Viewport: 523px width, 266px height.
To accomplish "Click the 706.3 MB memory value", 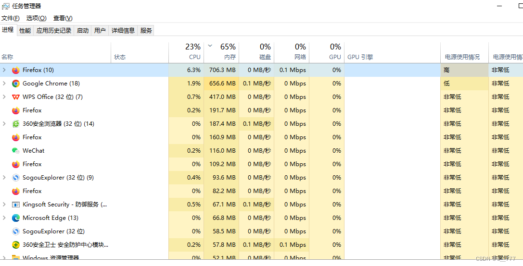I will pyautogui.click(x=222, y=70).
